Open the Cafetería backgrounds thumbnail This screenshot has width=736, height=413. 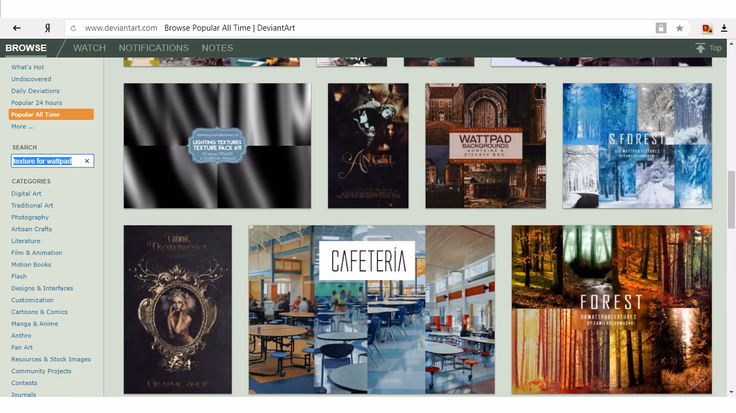372,309
